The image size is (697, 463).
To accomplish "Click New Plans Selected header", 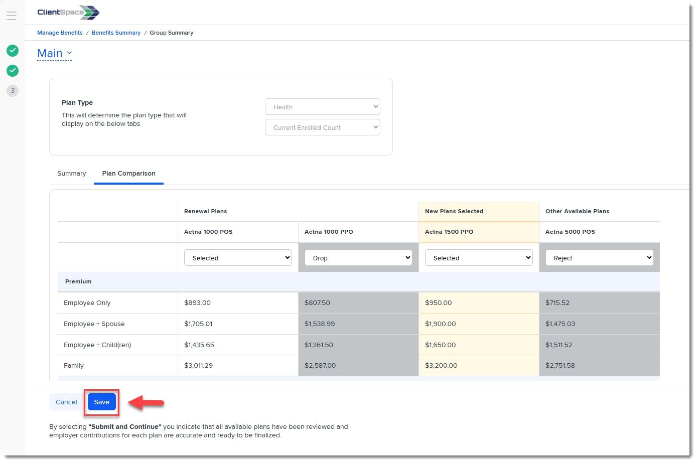I will (x=454, y=211).
